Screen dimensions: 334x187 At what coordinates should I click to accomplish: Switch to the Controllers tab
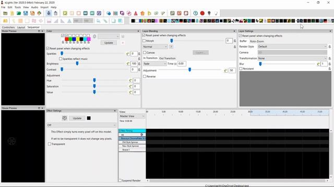point(8,28)
